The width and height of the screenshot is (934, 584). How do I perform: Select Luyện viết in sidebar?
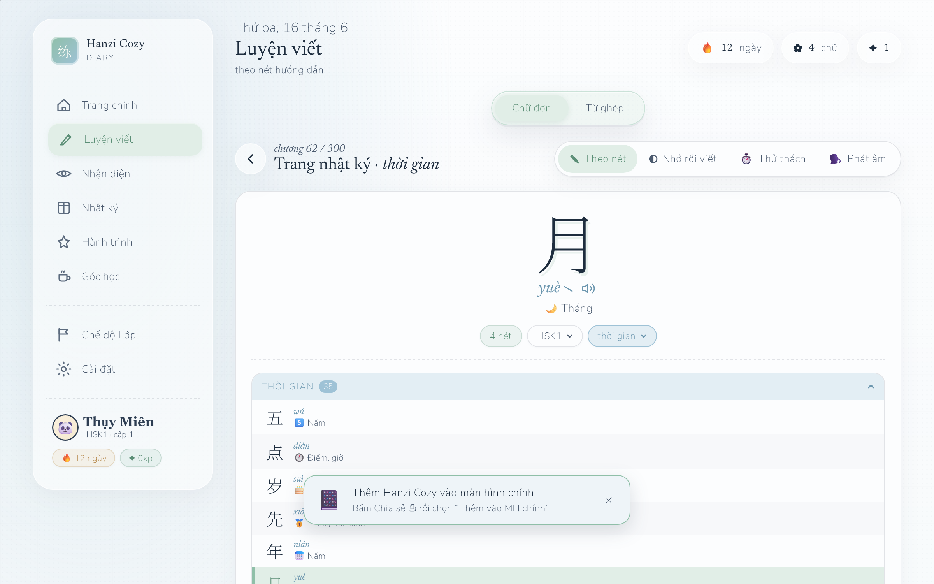125,139
